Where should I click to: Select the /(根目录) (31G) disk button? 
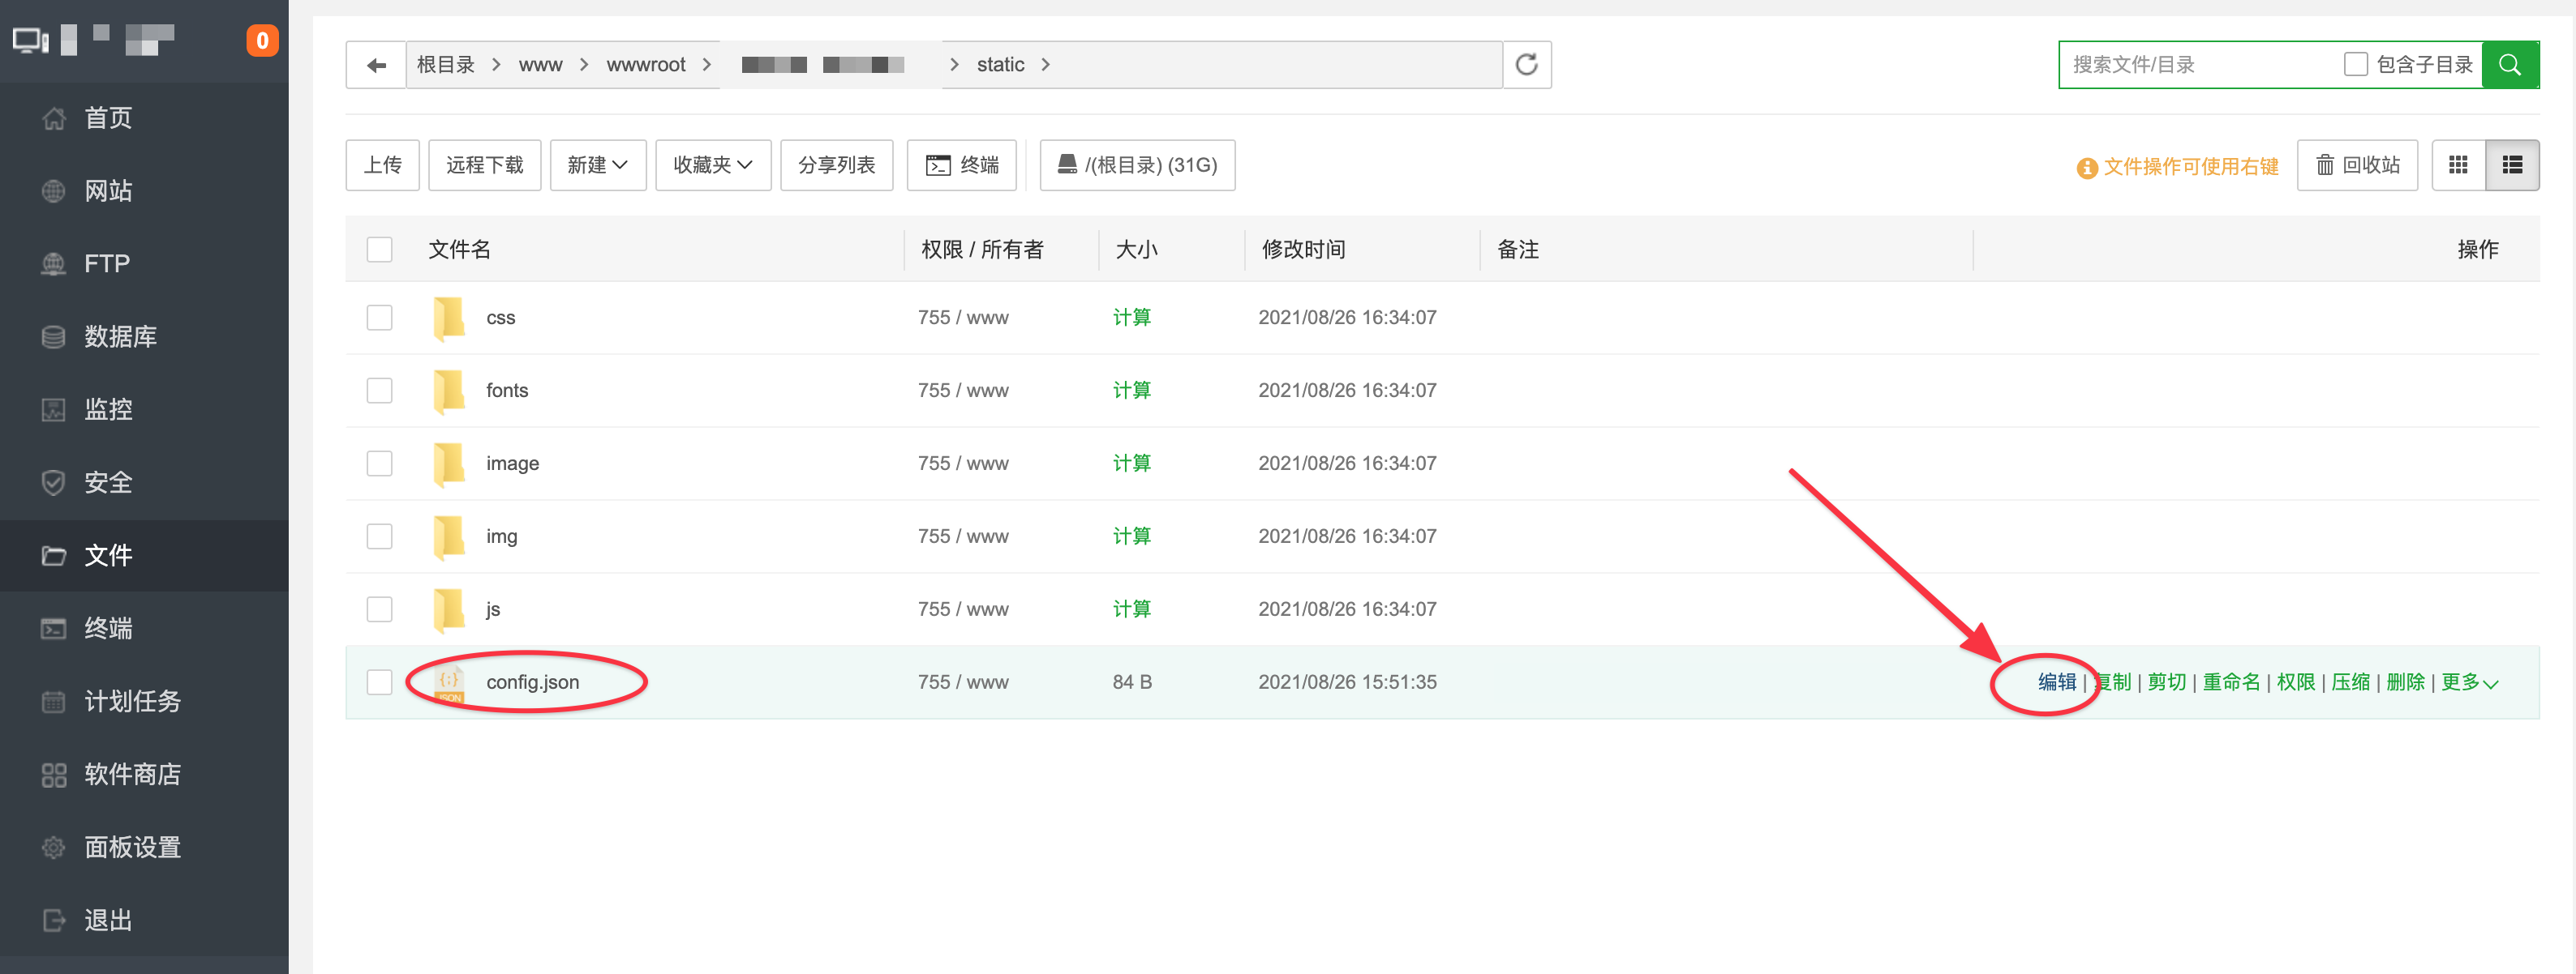(x=1137, y=164)
